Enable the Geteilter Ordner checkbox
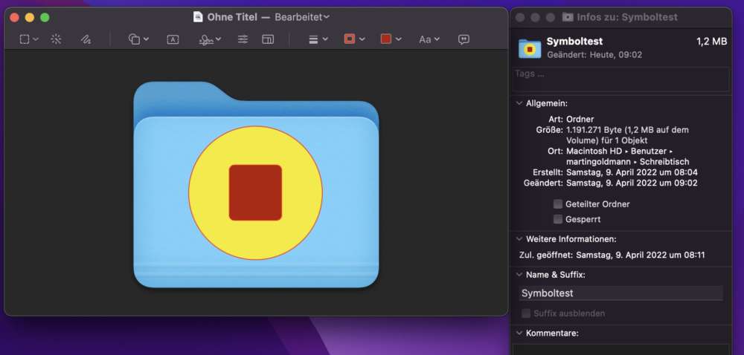This screenshot has width=744, height=355. click(558, 204)
